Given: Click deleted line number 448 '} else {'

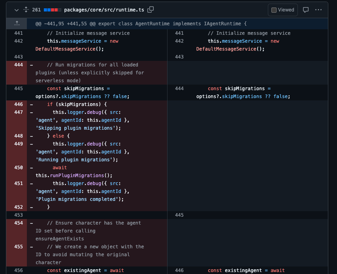Looking at the screenshot, I should click(x=18, y=136).
